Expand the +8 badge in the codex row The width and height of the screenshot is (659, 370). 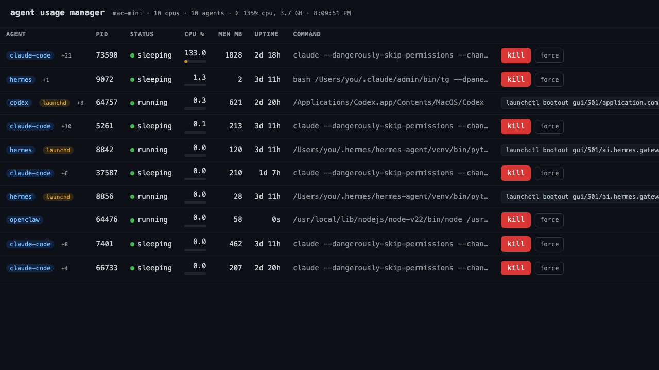[80, 103]
